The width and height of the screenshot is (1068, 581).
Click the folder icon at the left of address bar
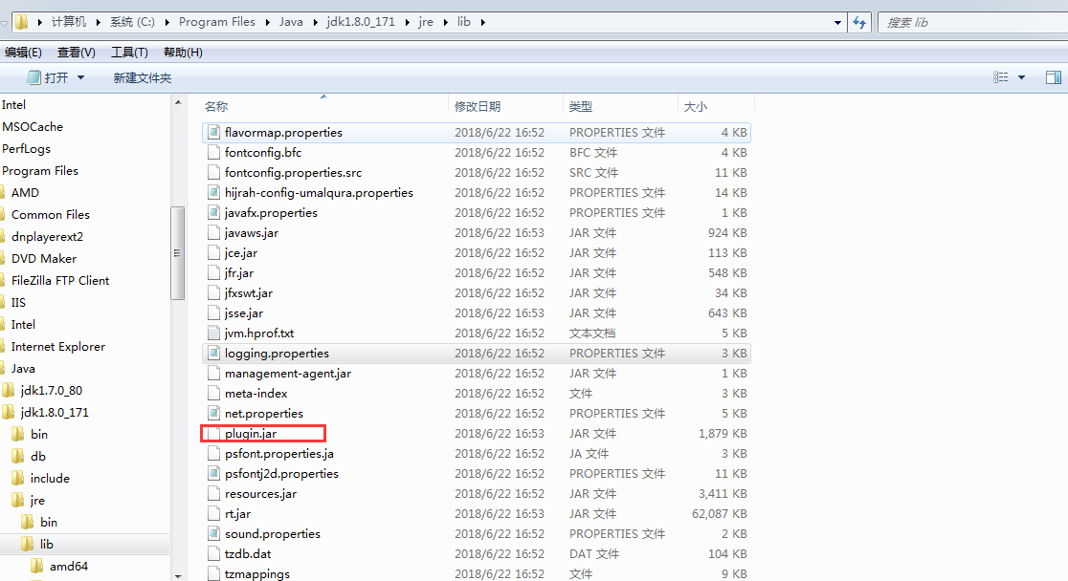pos(21,21)
